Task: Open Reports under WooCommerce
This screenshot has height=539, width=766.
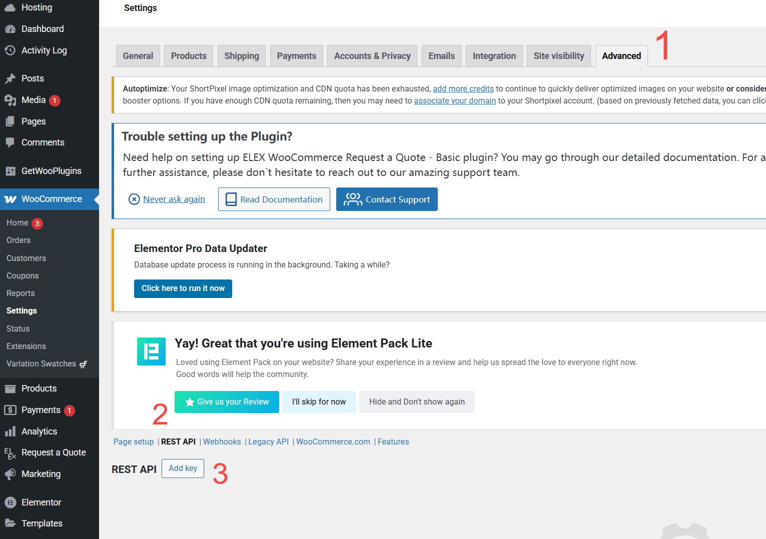Action: click(x=21, y=293)
